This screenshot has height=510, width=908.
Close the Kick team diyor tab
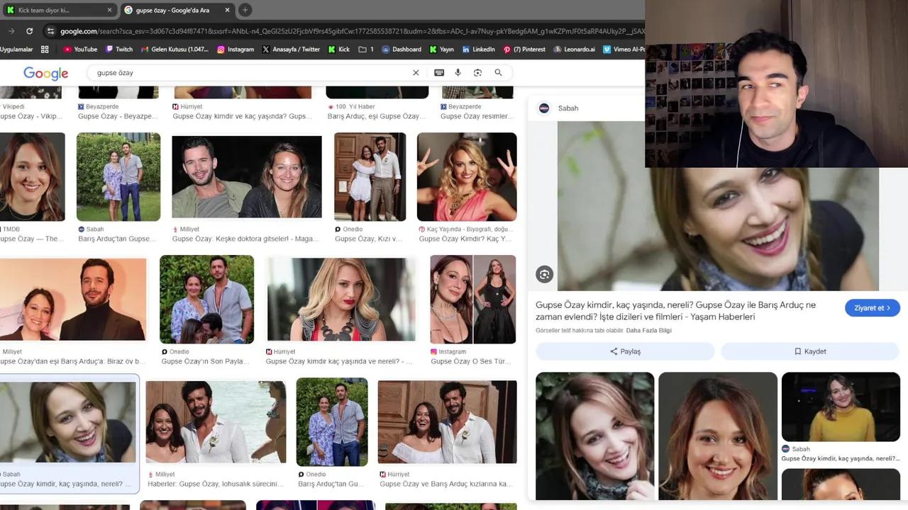pyautogui.click(x=109, y=10)
